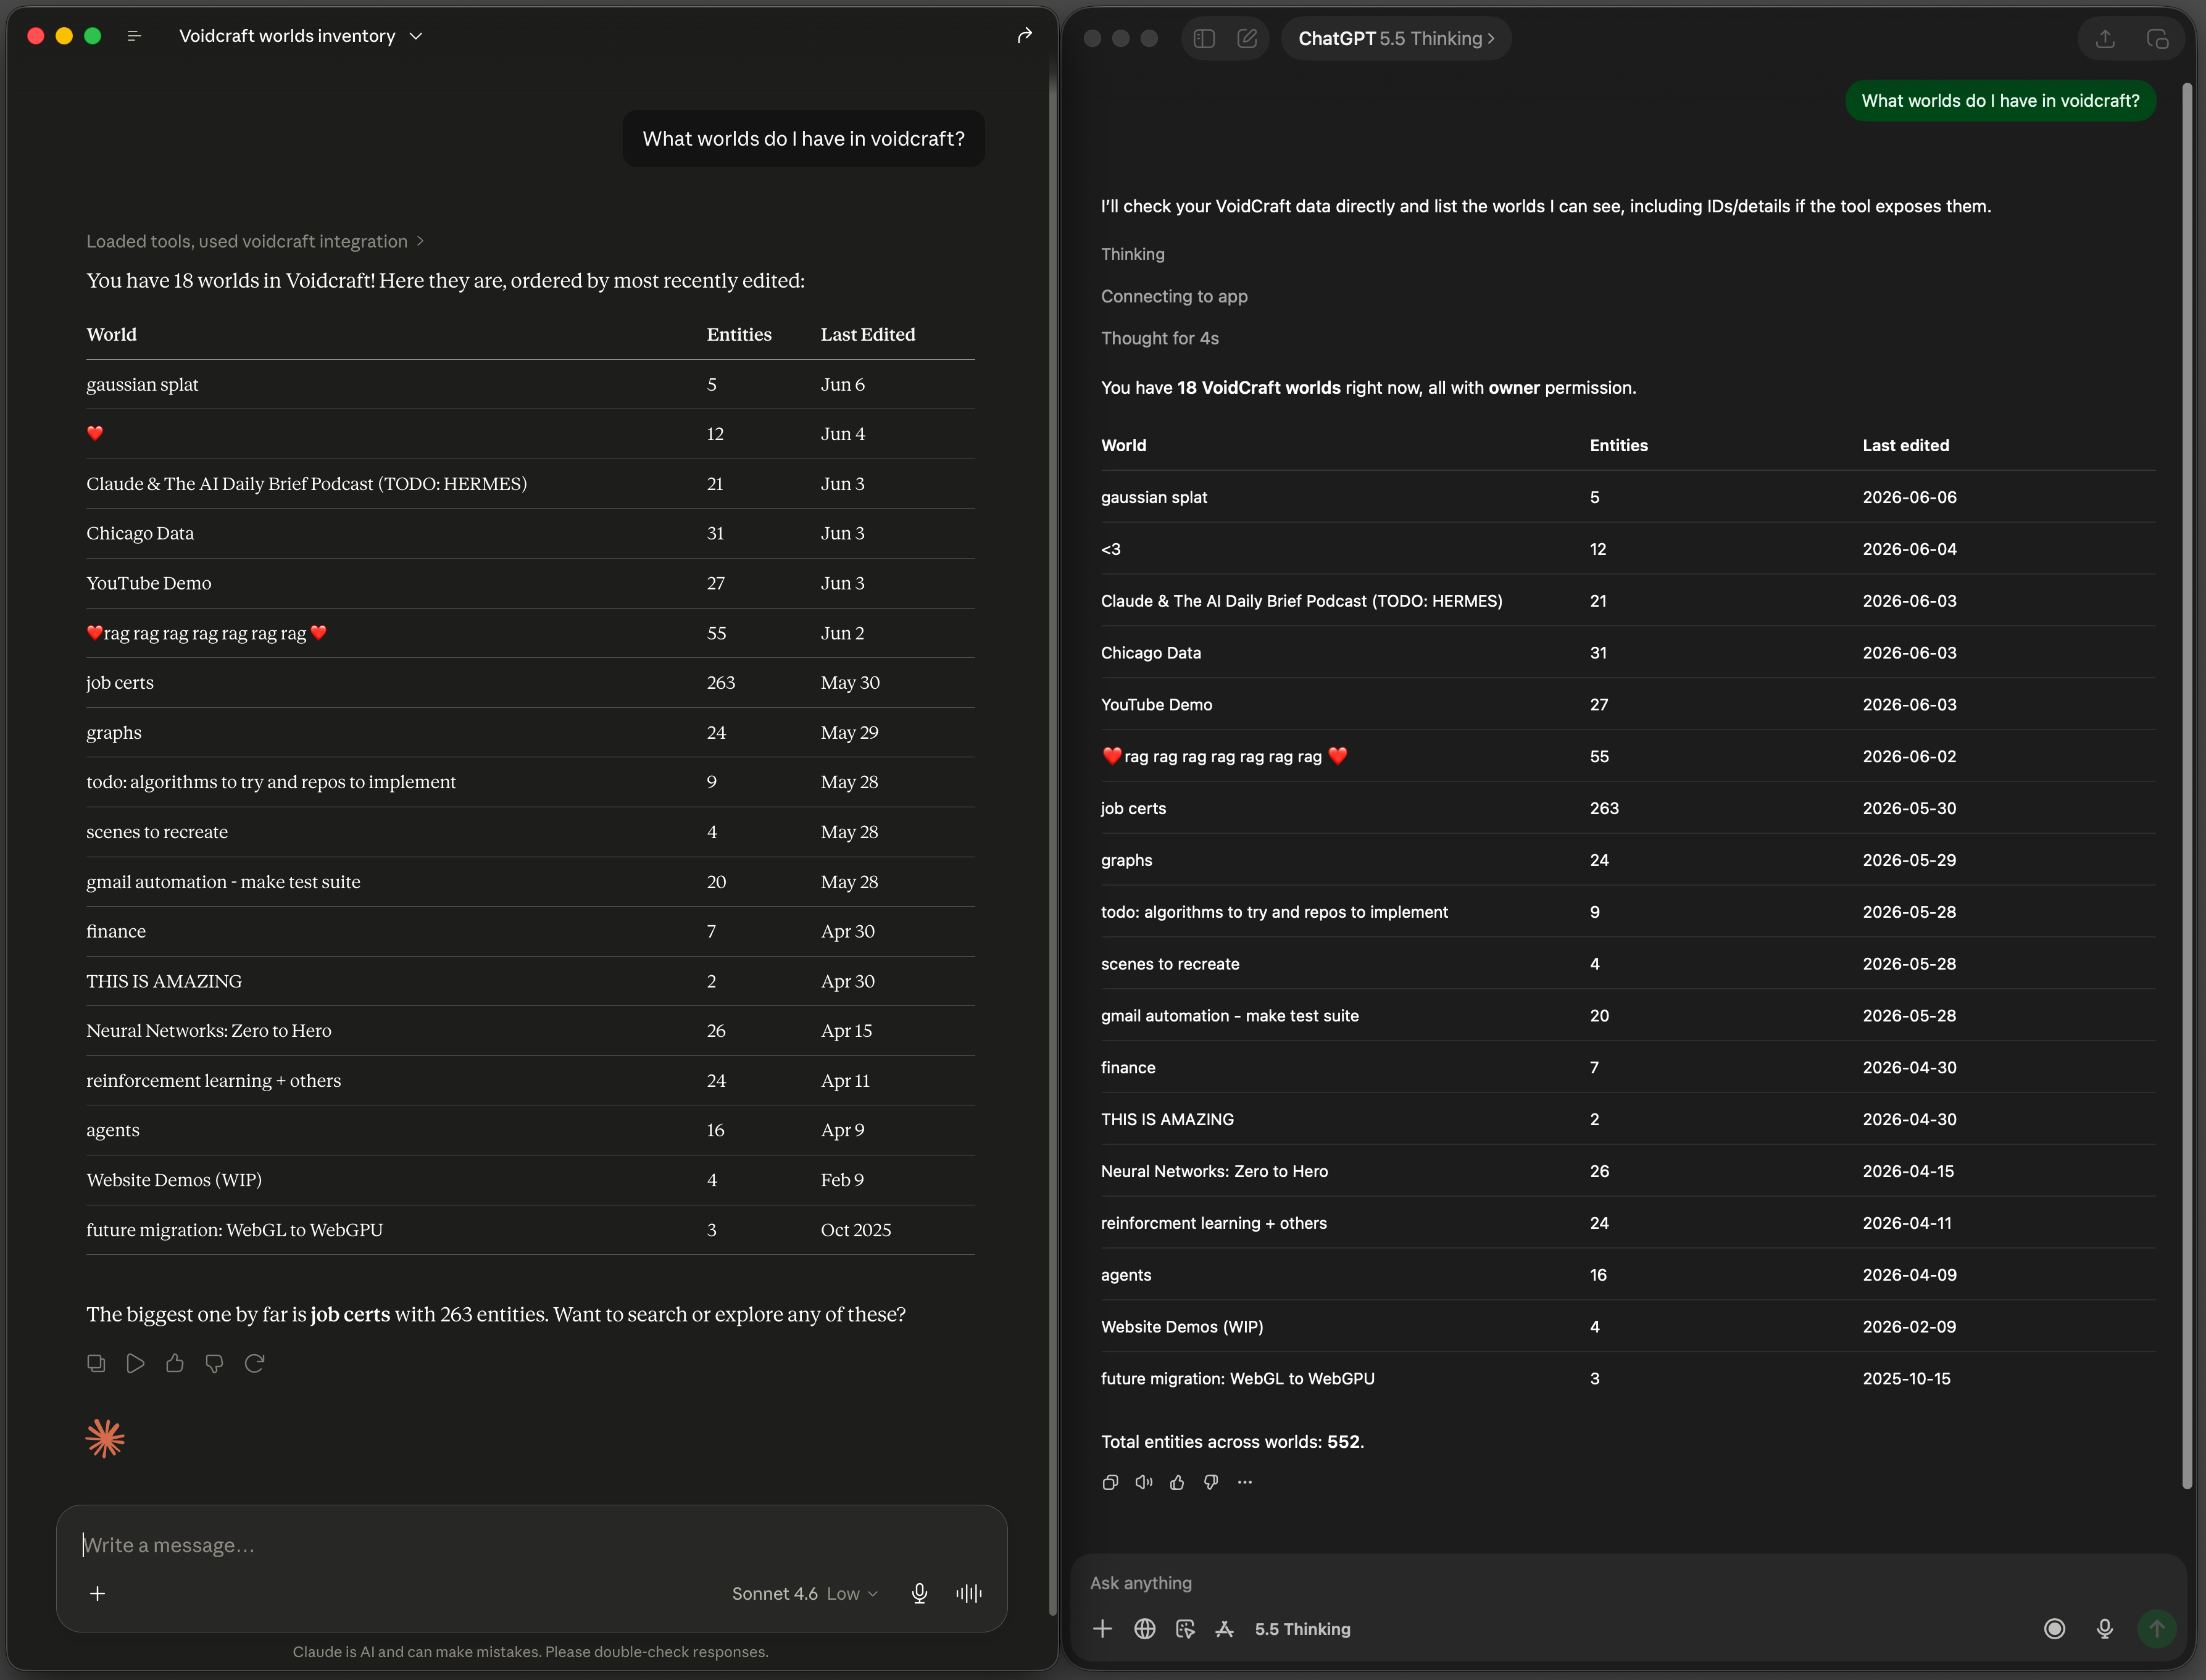2206x1680 pixels.
Task: Click 'THIS IS AMAZING' in ChatGPT table
Action: tap(1167, 1119)
